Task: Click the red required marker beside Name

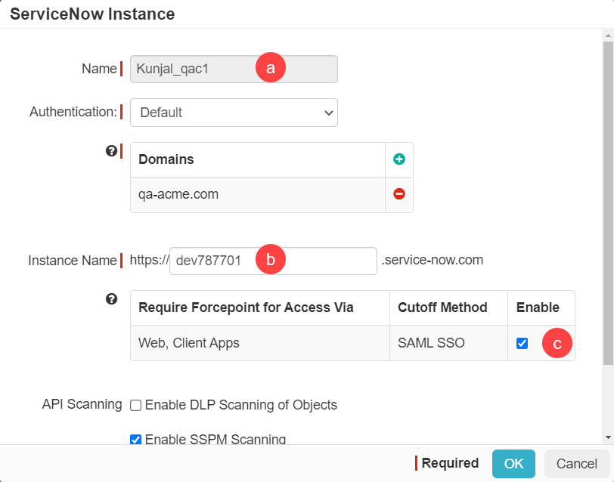Action: (x=122, y=68)
